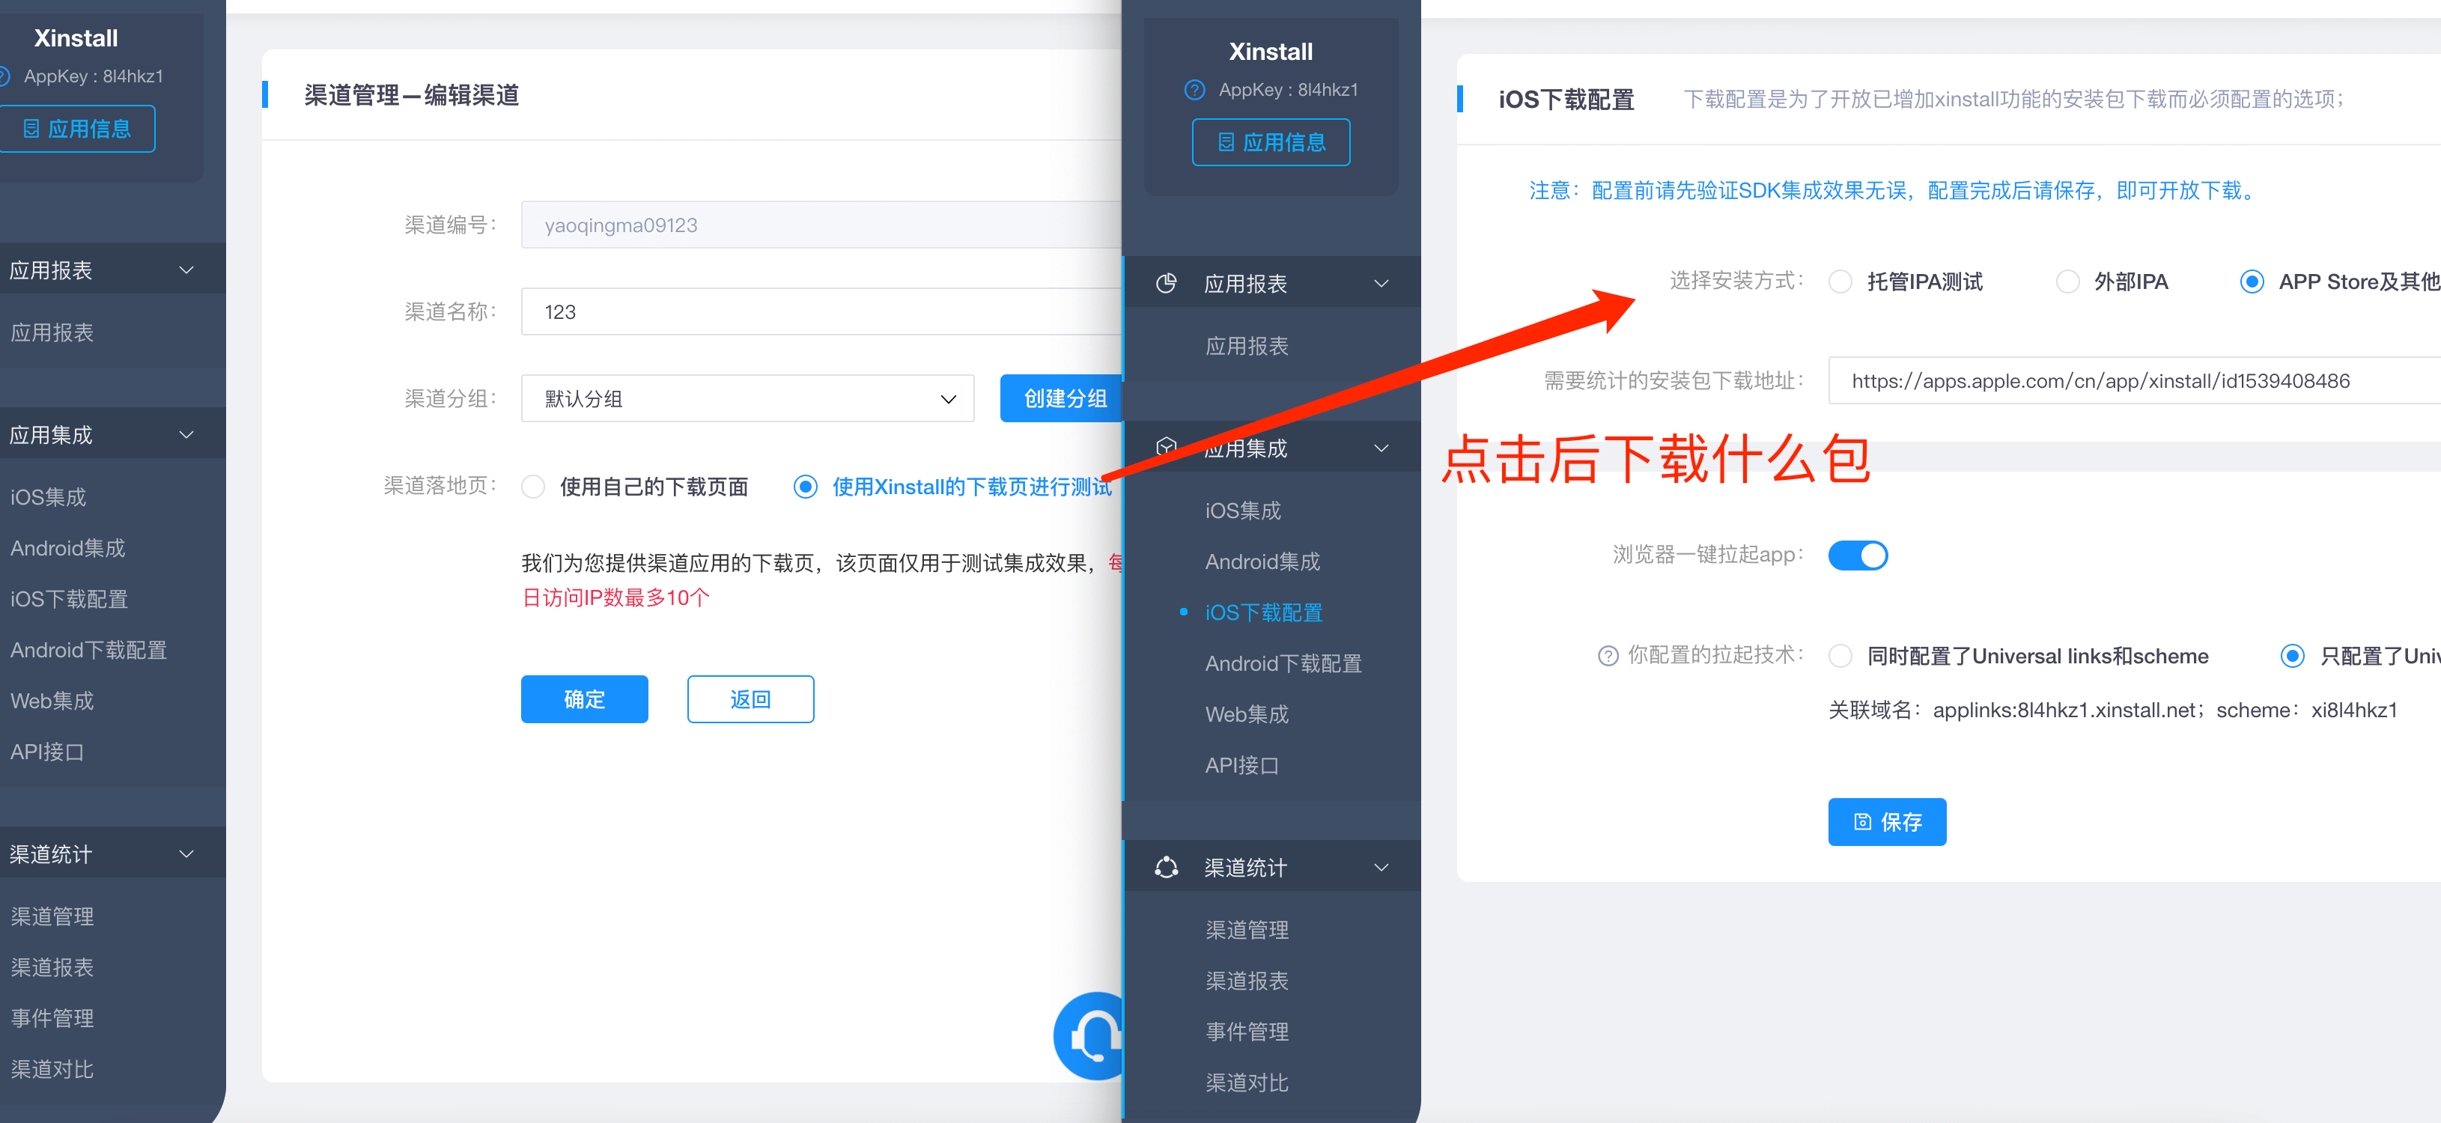Open API接口 in left sidebar
This screenshot has height=1123, width=2441.
point(46,752)
